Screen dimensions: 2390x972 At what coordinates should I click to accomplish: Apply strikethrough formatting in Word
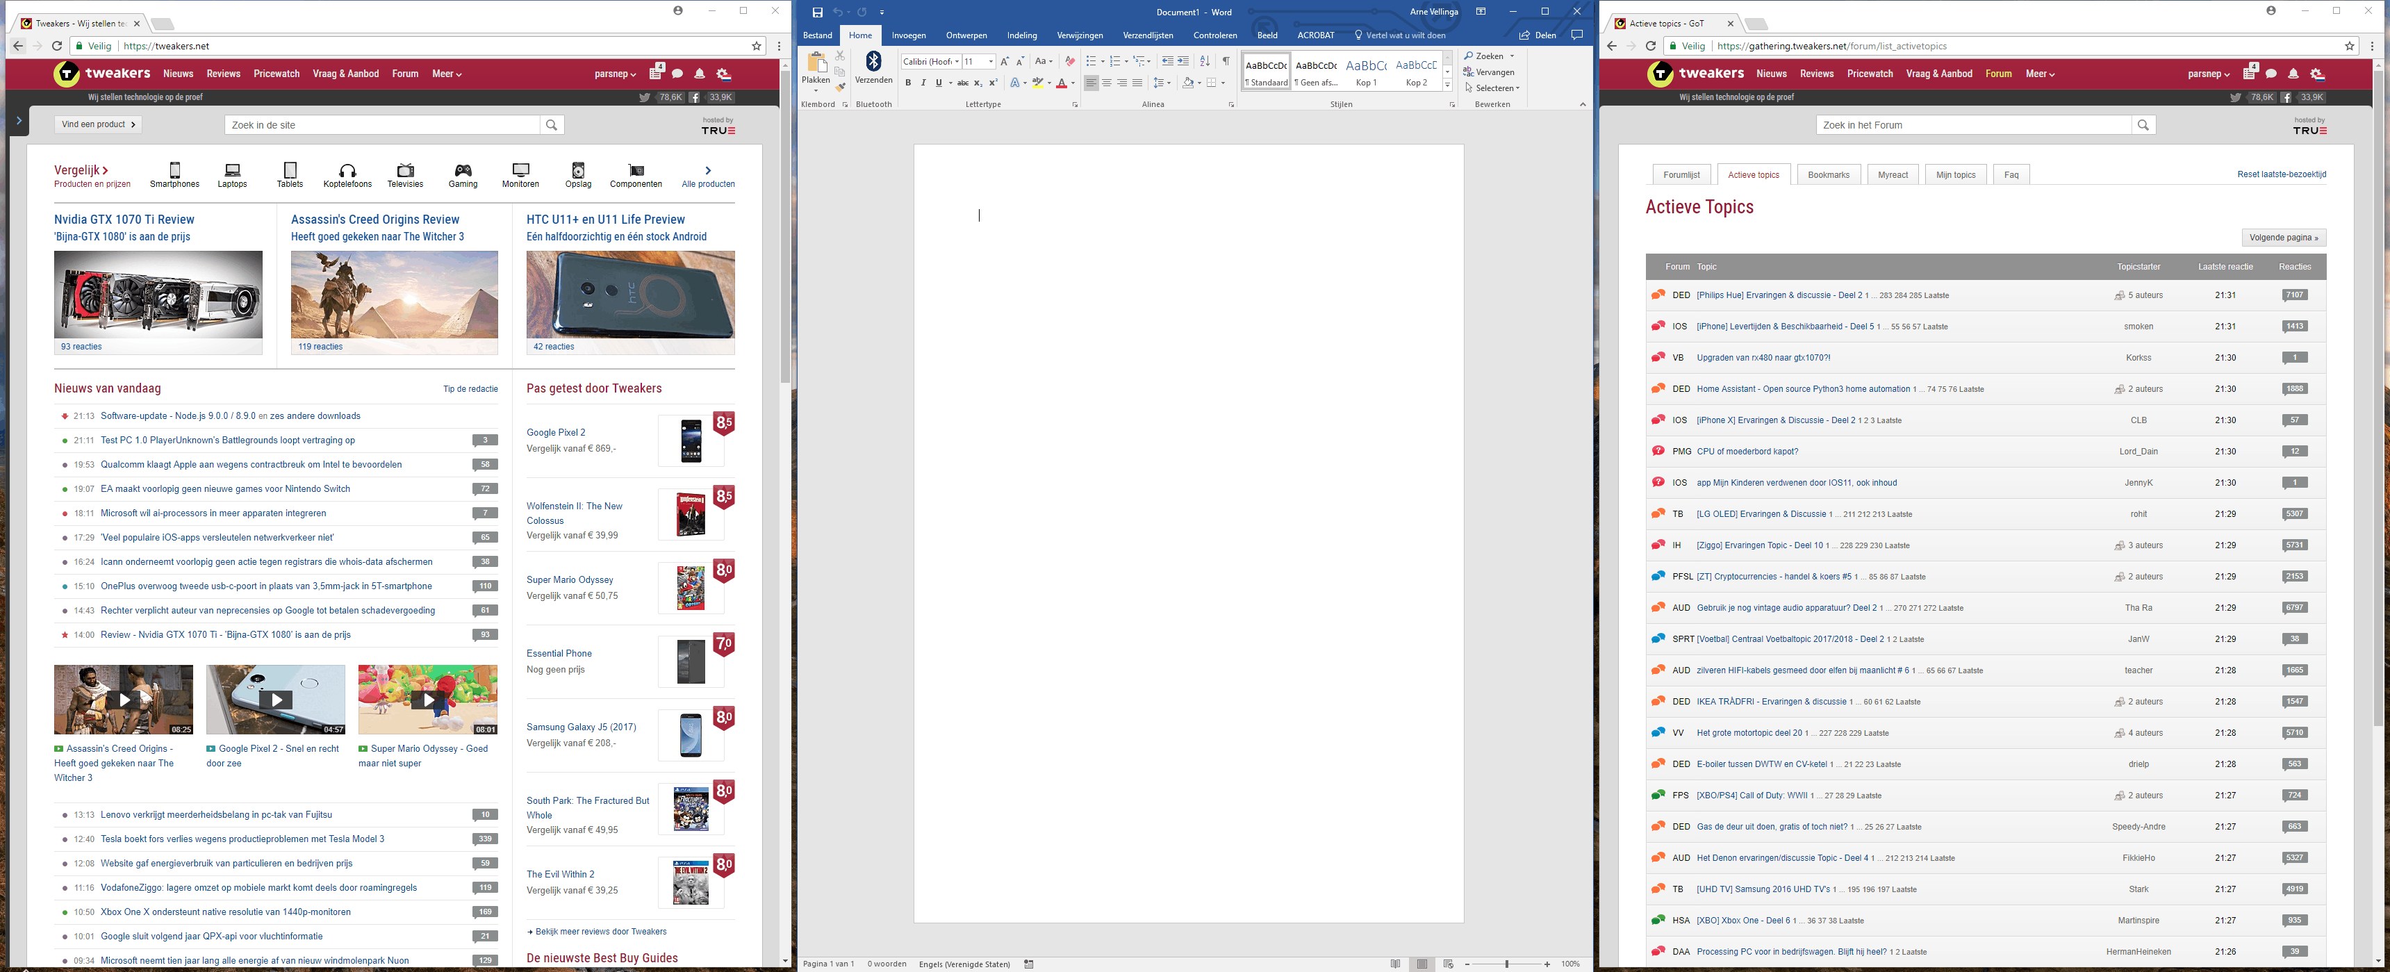point(963,83)
